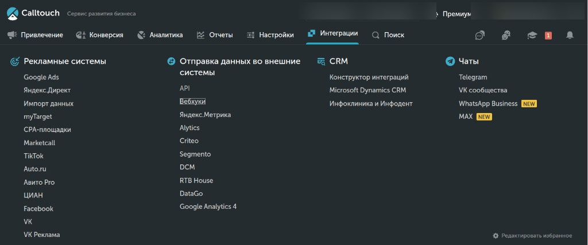Image resolution: width=588 pixels, height=245 pixels.
Task: Open the bell notifications icon
Action: [570, 35]
